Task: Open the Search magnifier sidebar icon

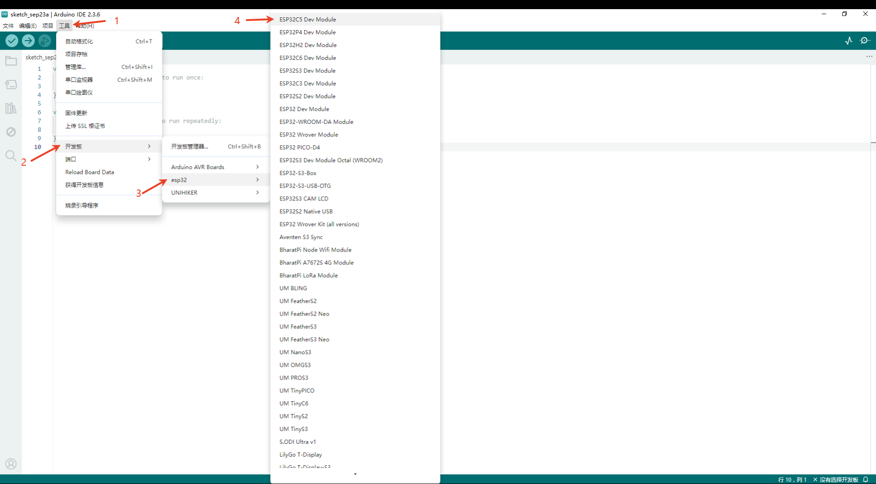Action: click(11, 156)
